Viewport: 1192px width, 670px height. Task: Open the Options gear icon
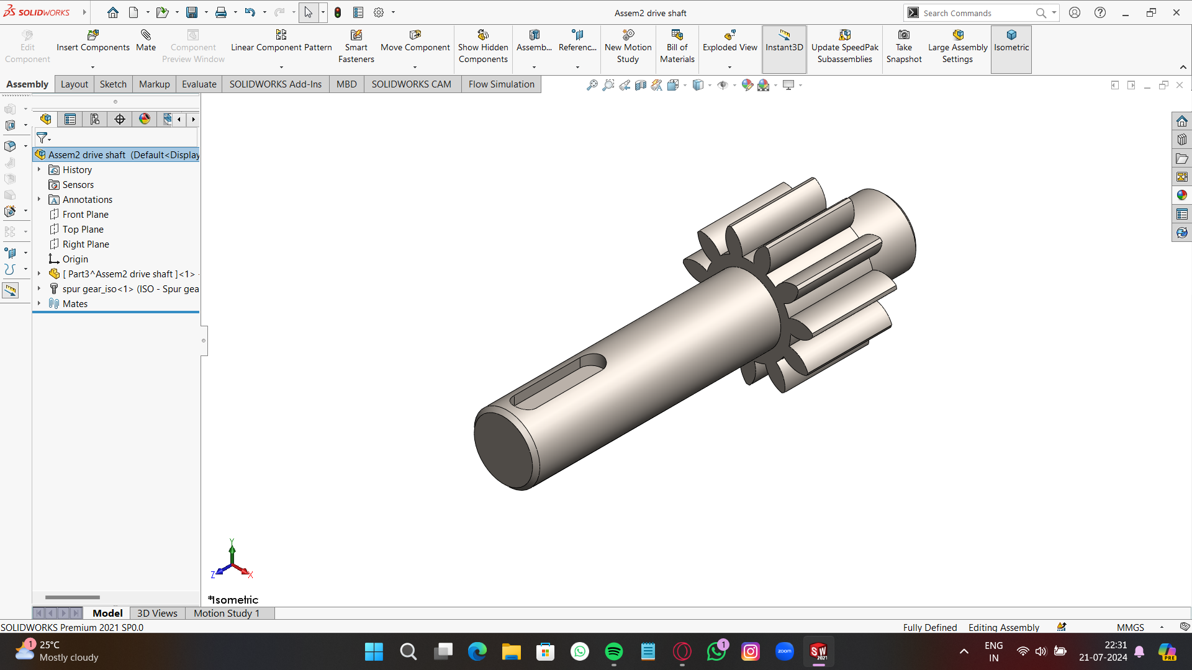pos(379,12)
